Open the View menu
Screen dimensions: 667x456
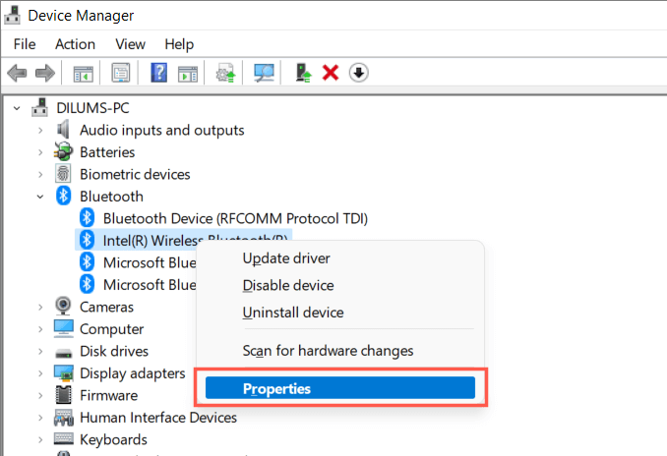[130, 44]
